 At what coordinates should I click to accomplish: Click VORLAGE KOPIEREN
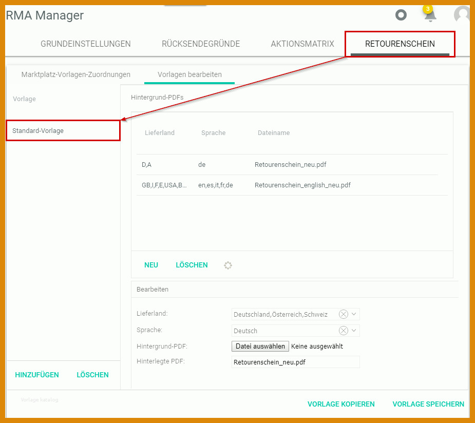(x=341, y=404)
